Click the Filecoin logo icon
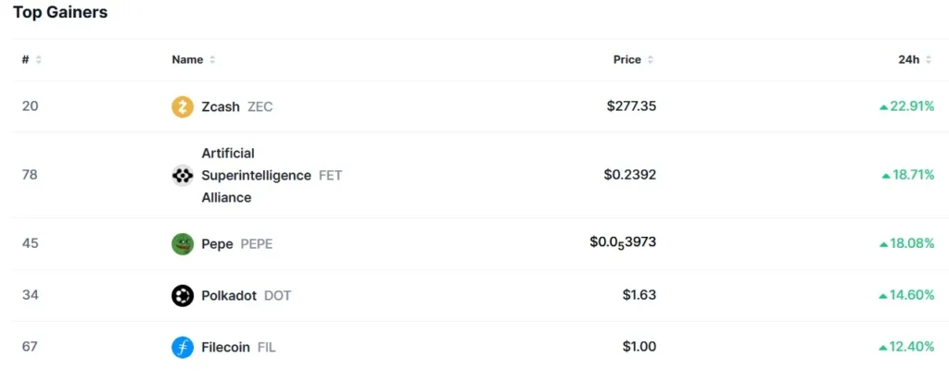The image size is (949, 371). [183, 348]
